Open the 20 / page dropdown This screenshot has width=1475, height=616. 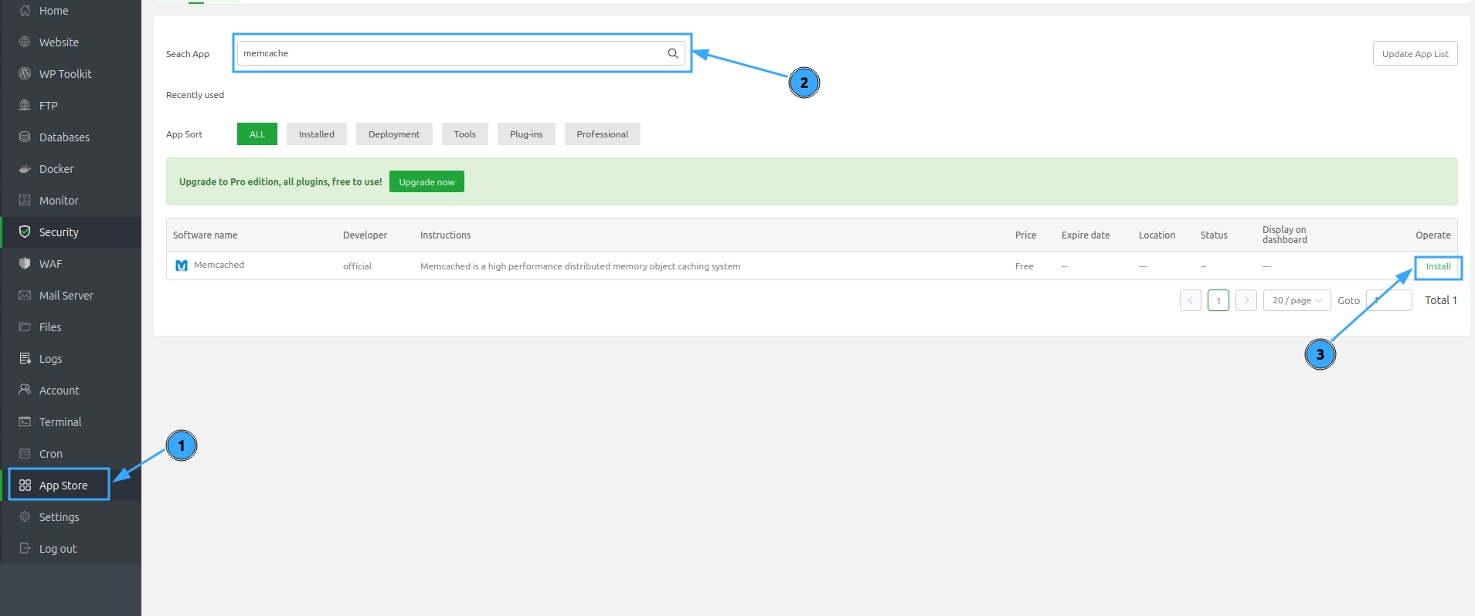coord(1297,300)
